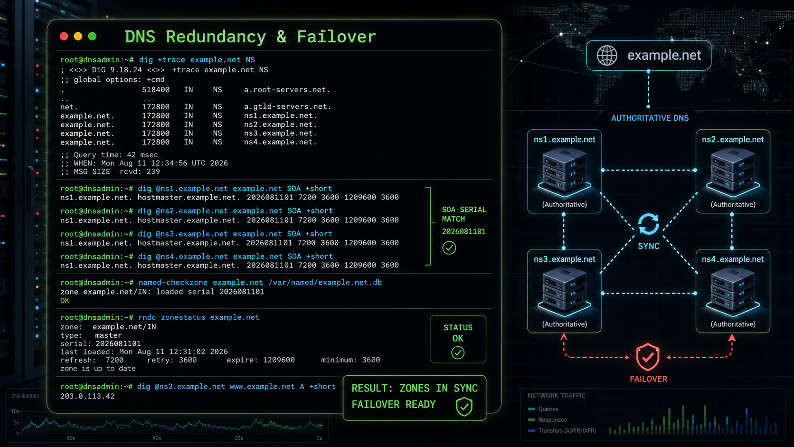This screenshot has width=794, height=447.
Task: Click the ";; WHEN: Mon Aug 11 12:34:56" line
Action: click(x=144, y=163)
